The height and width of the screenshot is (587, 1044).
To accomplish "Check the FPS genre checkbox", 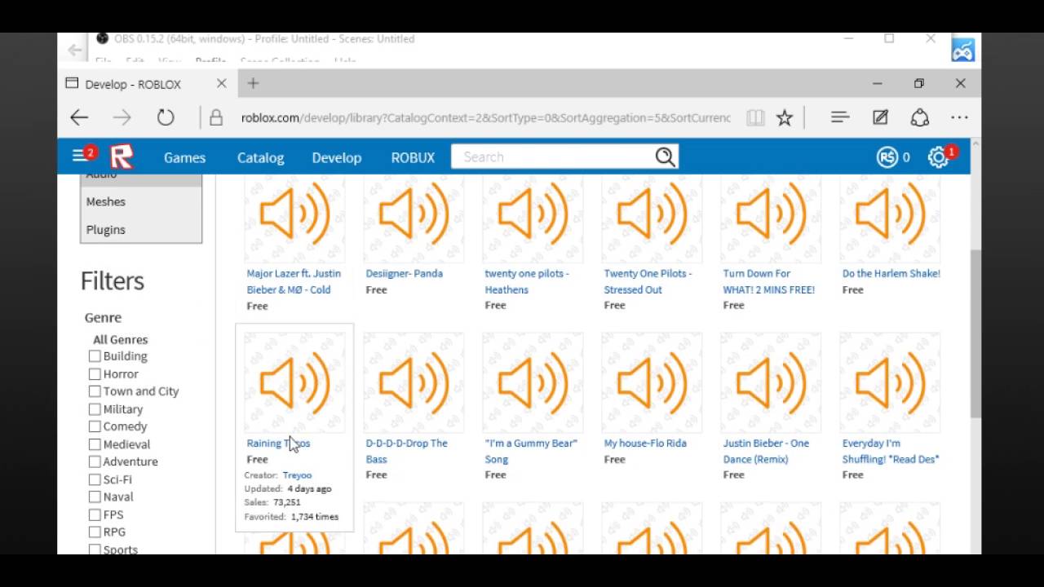I will pyautogui.click(x=95, y=514).
